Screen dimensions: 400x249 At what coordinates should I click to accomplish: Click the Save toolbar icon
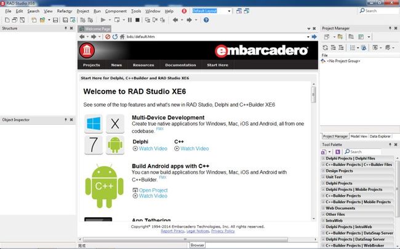55,20
